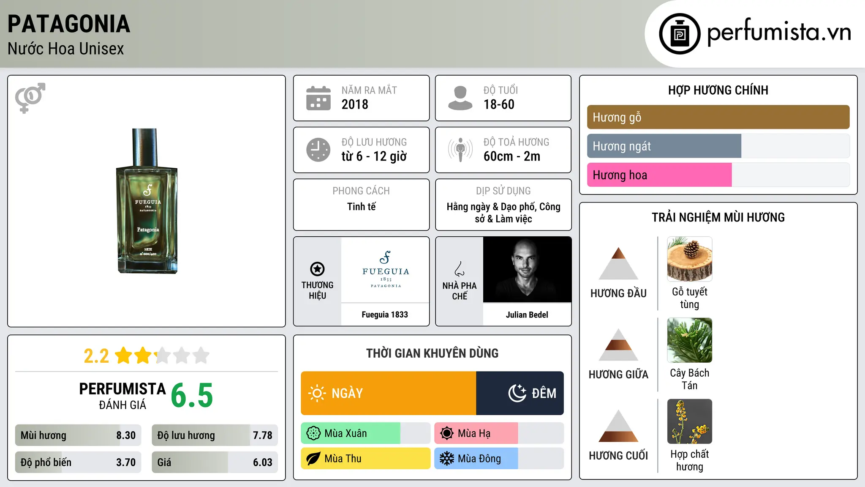This screenshot has width=865, height=487.
Task: Click the unisex gender symbol icon
Action: (x=30, y=98)
